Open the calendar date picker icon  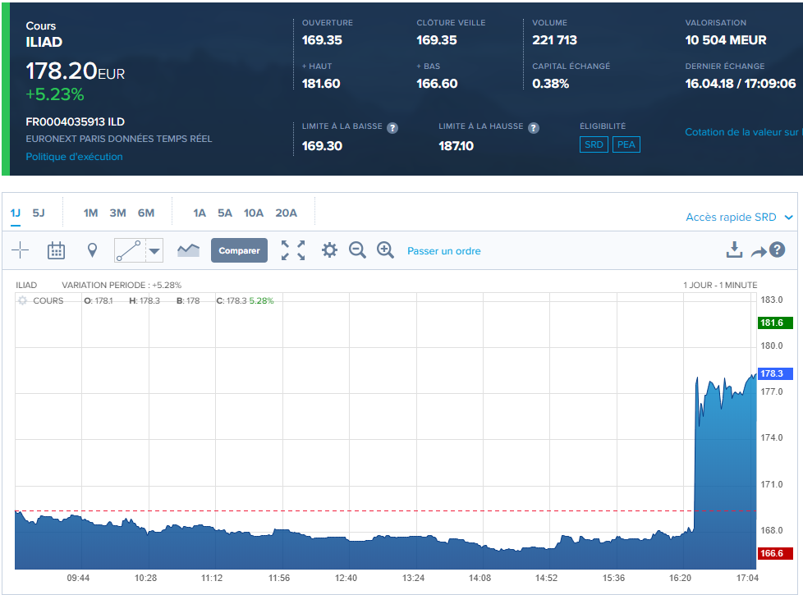point(56,250)
